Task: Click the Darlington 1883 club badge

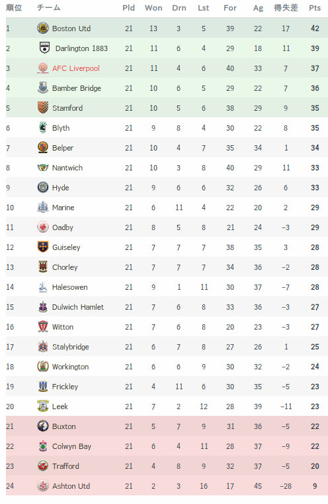Action: click(x=44, y=48)
